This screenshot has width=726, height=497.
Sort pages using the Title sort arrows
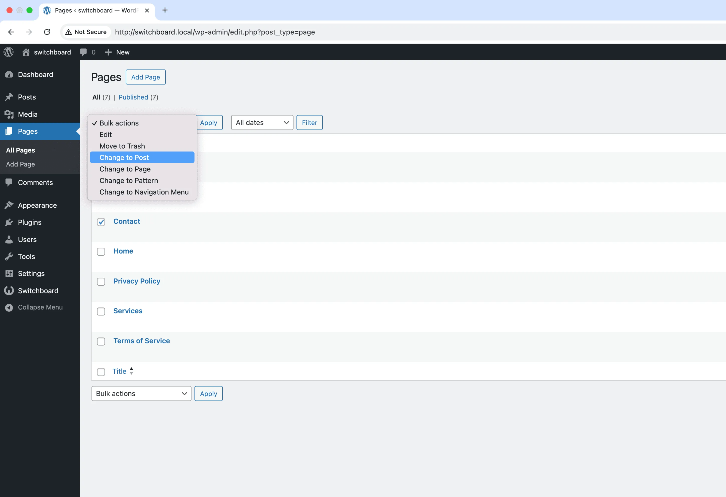[x=131, y=371]
